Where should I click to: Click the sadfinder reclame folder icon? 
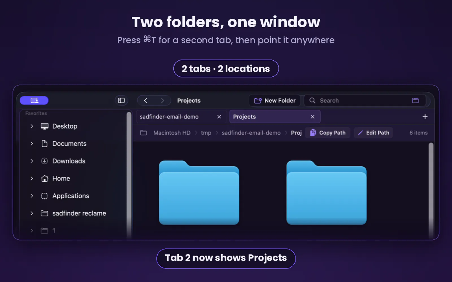pos(44,213)
